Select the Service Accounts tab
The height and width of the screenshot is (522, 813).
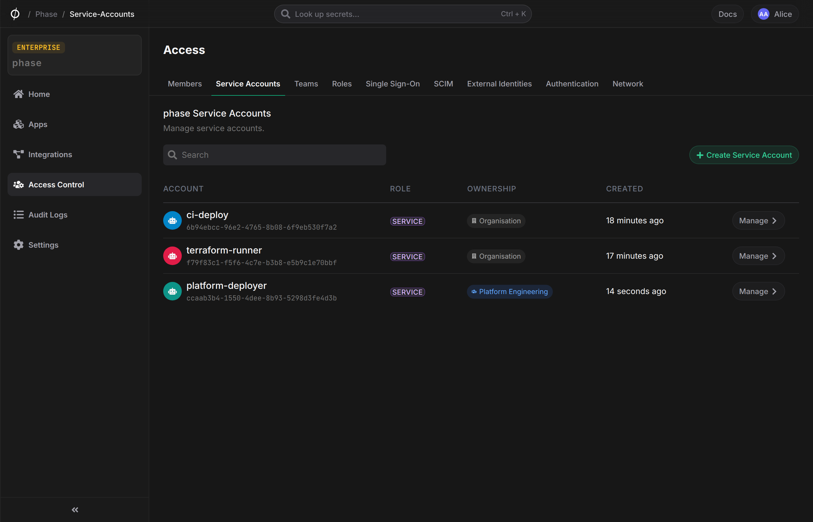[x=248, y=84]
